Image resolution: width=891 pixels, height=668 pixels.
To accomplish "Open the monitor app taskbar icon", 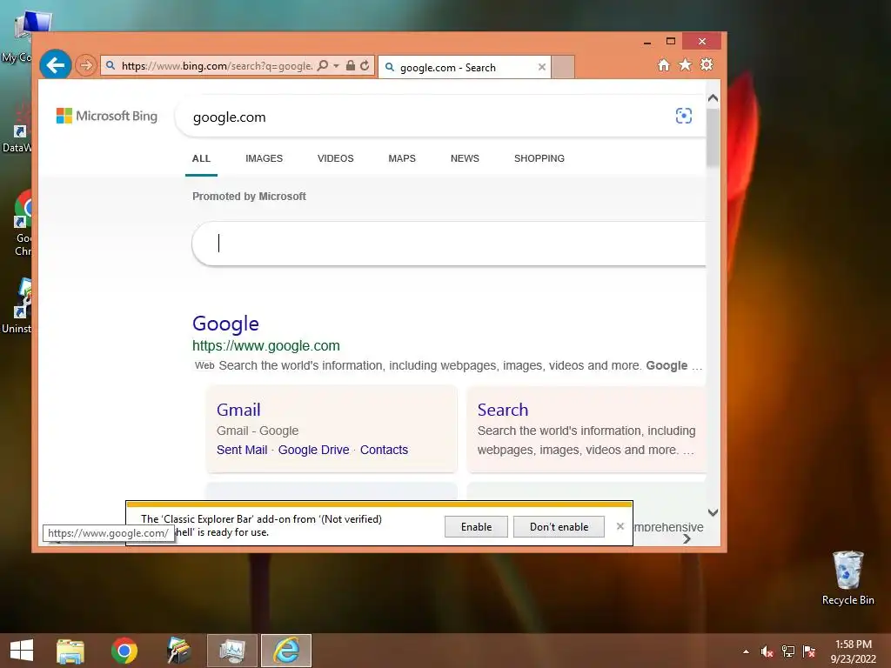I will point(232,651).
